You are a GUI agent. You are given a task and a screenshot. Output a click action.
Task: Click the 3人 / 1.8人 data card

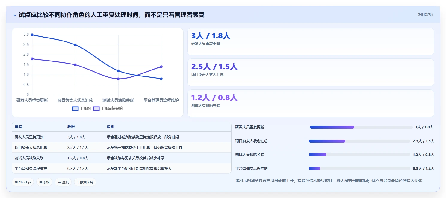coord(311,41)
